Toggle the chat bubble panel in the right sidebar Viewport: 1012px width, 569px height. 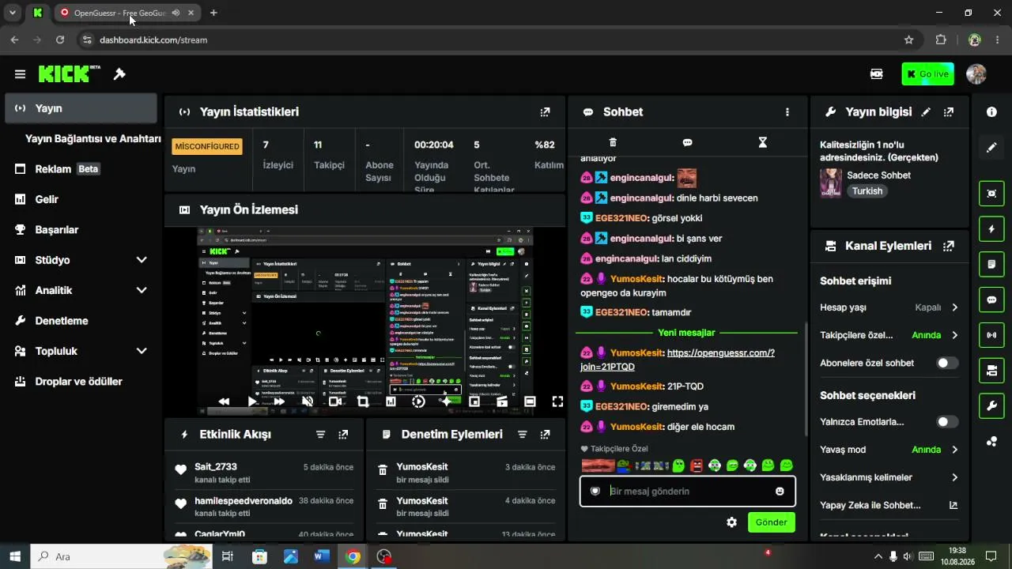pos(991,300)
